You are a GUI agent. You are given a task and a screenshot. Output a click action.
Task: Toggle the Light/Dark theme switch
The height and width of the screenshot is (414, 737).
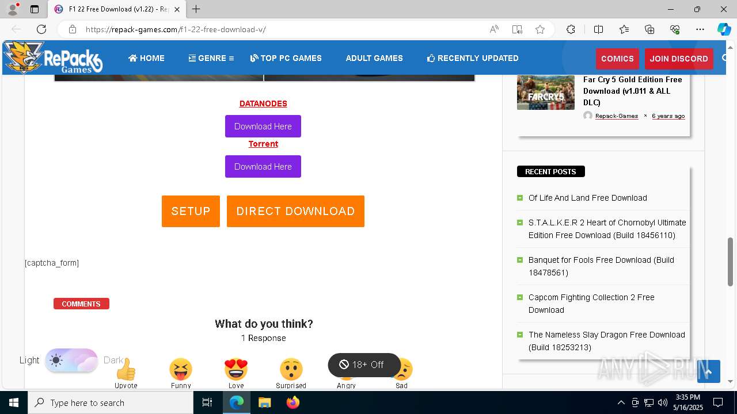coord(71,361)
